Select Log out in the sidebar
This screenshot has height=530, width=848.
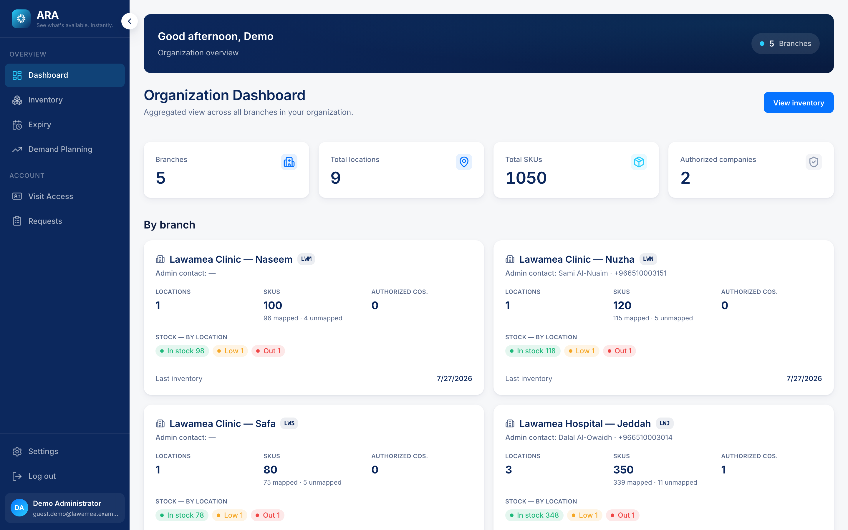point(65,476)
